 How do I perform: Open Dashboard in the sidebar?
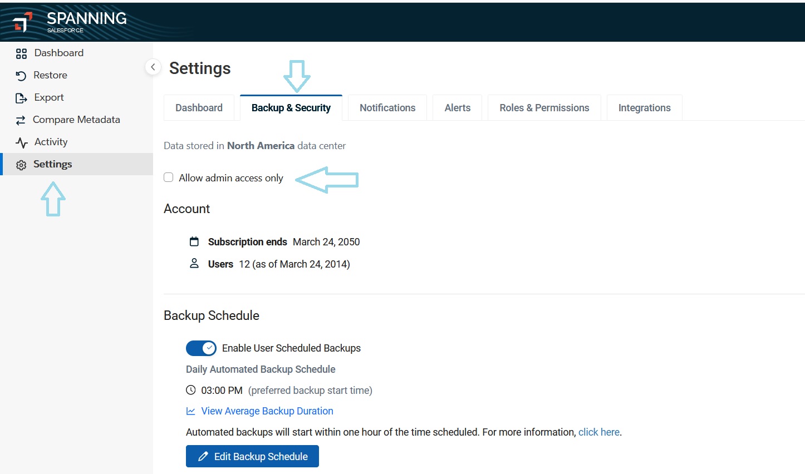[77, 53]
